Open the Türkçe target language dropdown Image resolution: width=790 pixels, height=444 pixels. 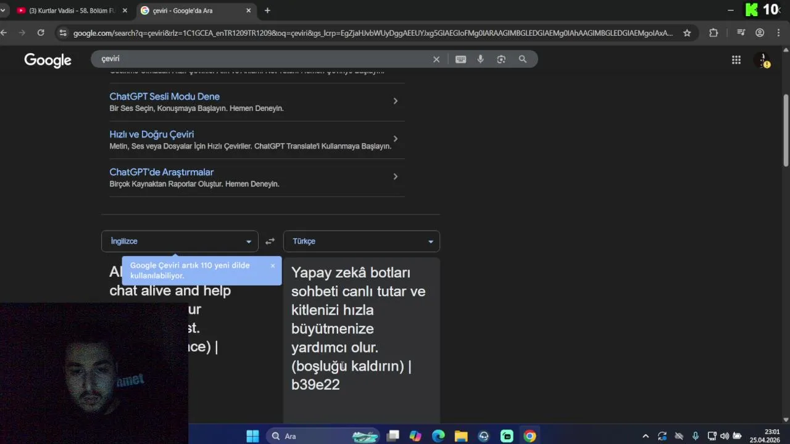[362, 241]
